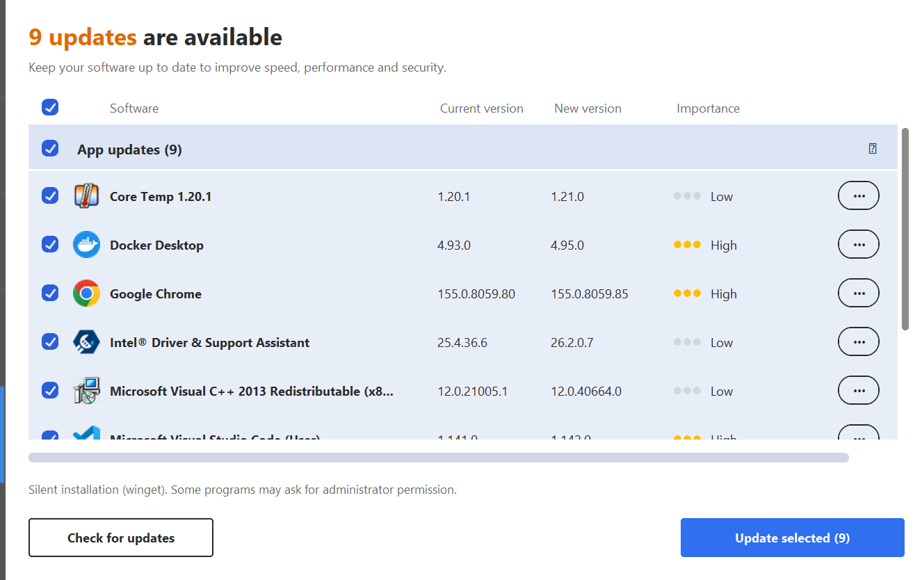Viewport: 922px width, 580px height.
Task: Click the Check for updates button
Action: pyautogui.click(x=121, y=538)
